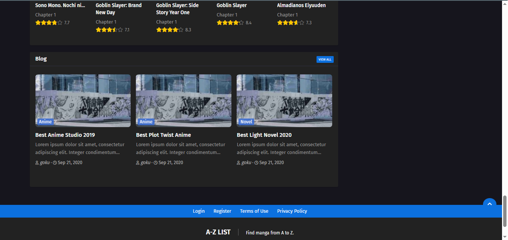Click the star rating showing 7.7
The height and width of the screenshot is (240, 508).
(x=49, y=23)
